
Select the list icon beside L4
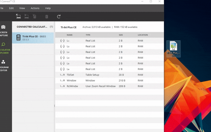click(x=62, y=58)
